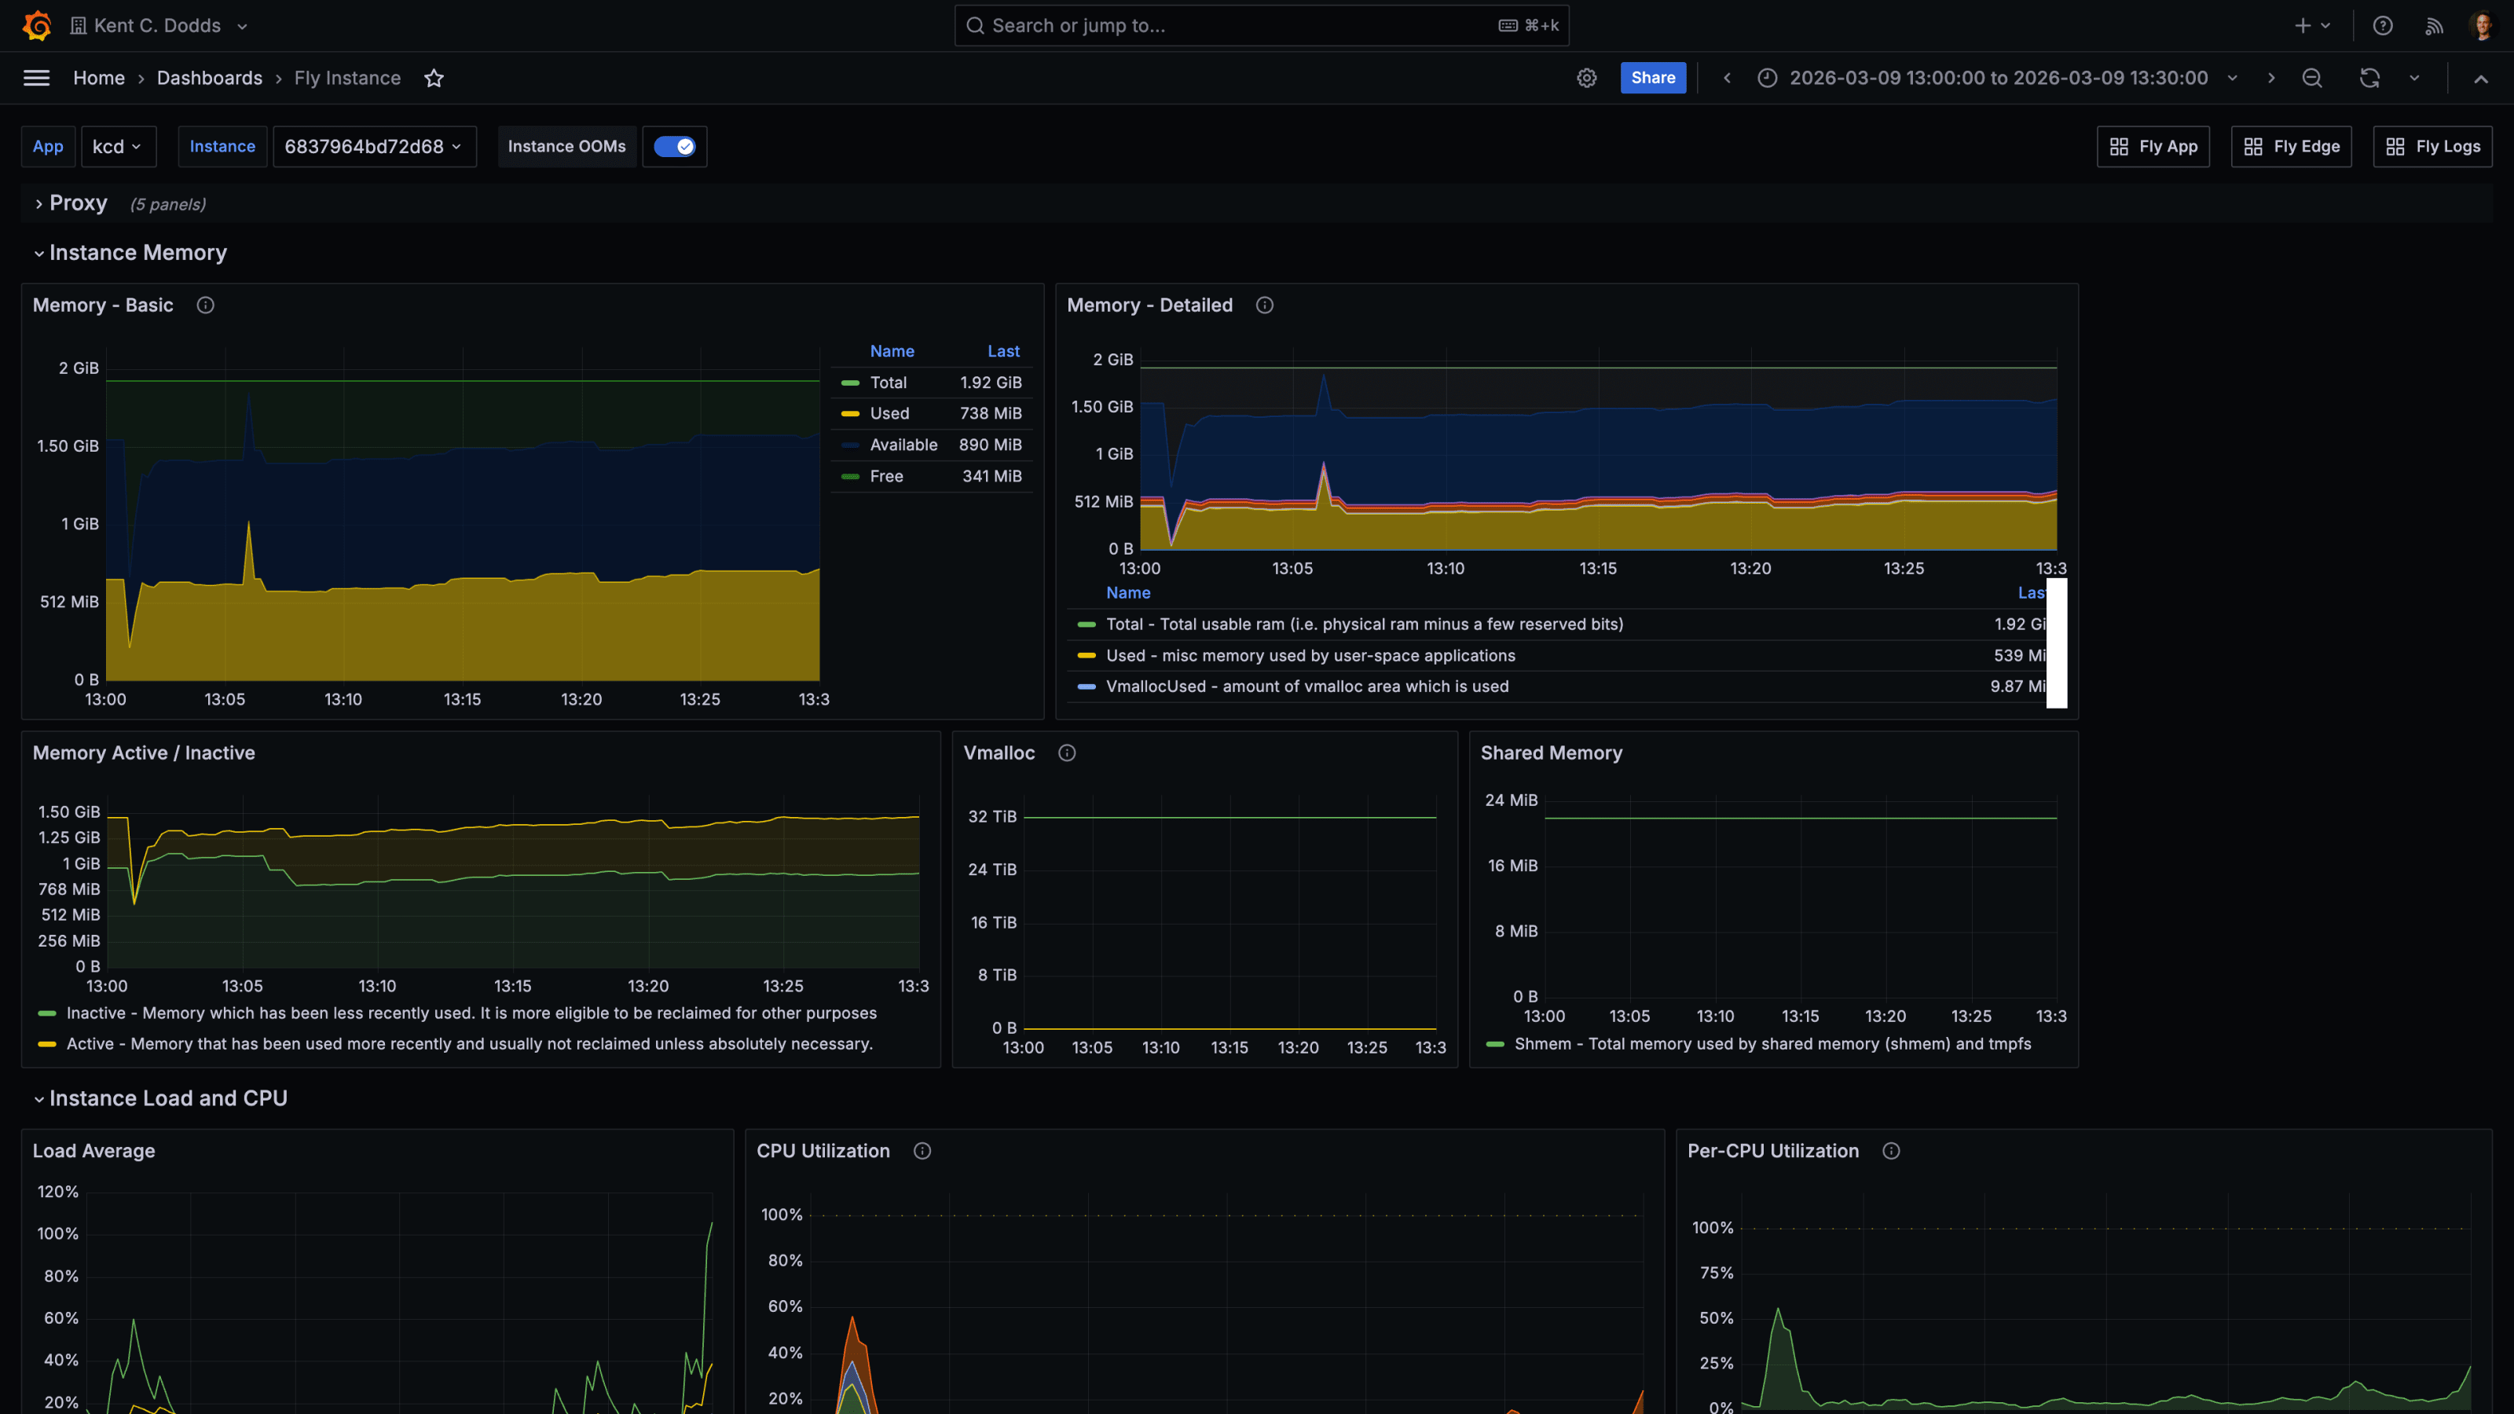This screenshot has width=2514, height=1414.
Task: Open the Fly Edge dashboard link
Action: 2291,146
